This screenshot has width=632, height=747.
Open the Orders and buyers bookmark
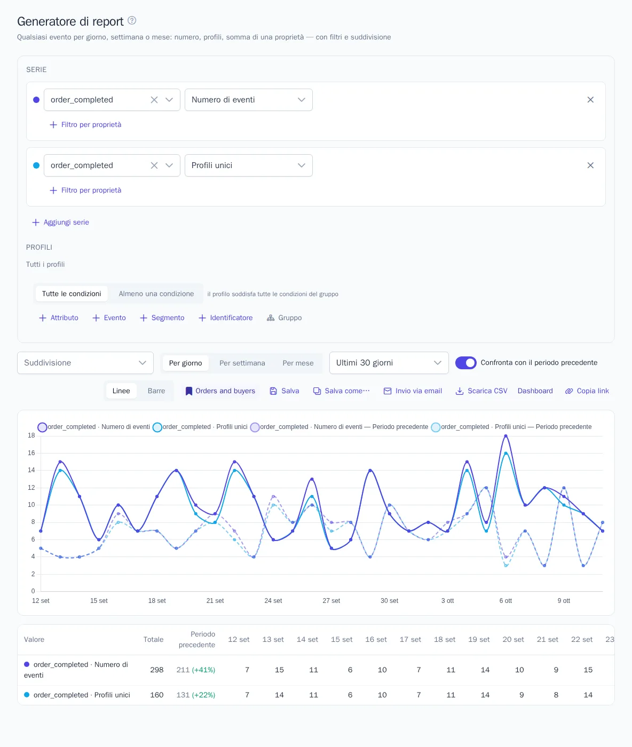point(220,391)
